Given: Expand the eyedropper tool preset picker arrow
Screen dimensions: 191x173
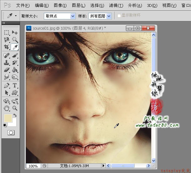Looking at the screenshot, I should (16, 16).
